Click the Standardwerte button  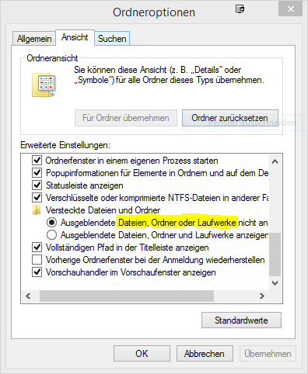click(241, 320)
